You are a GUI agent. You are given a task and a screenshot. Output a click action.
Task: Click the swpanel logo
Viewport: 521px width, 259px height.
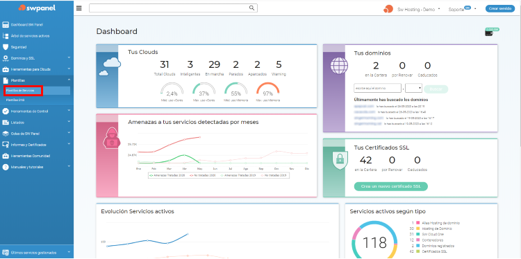click(37, 8)
